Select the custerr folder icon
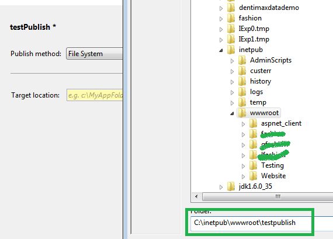 pos(242,71)
